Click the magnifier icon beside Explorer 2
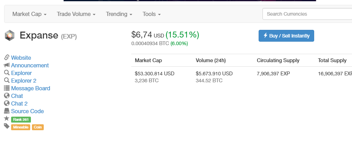This screenshot has width=352, height=142. click(x=7, y=81)
